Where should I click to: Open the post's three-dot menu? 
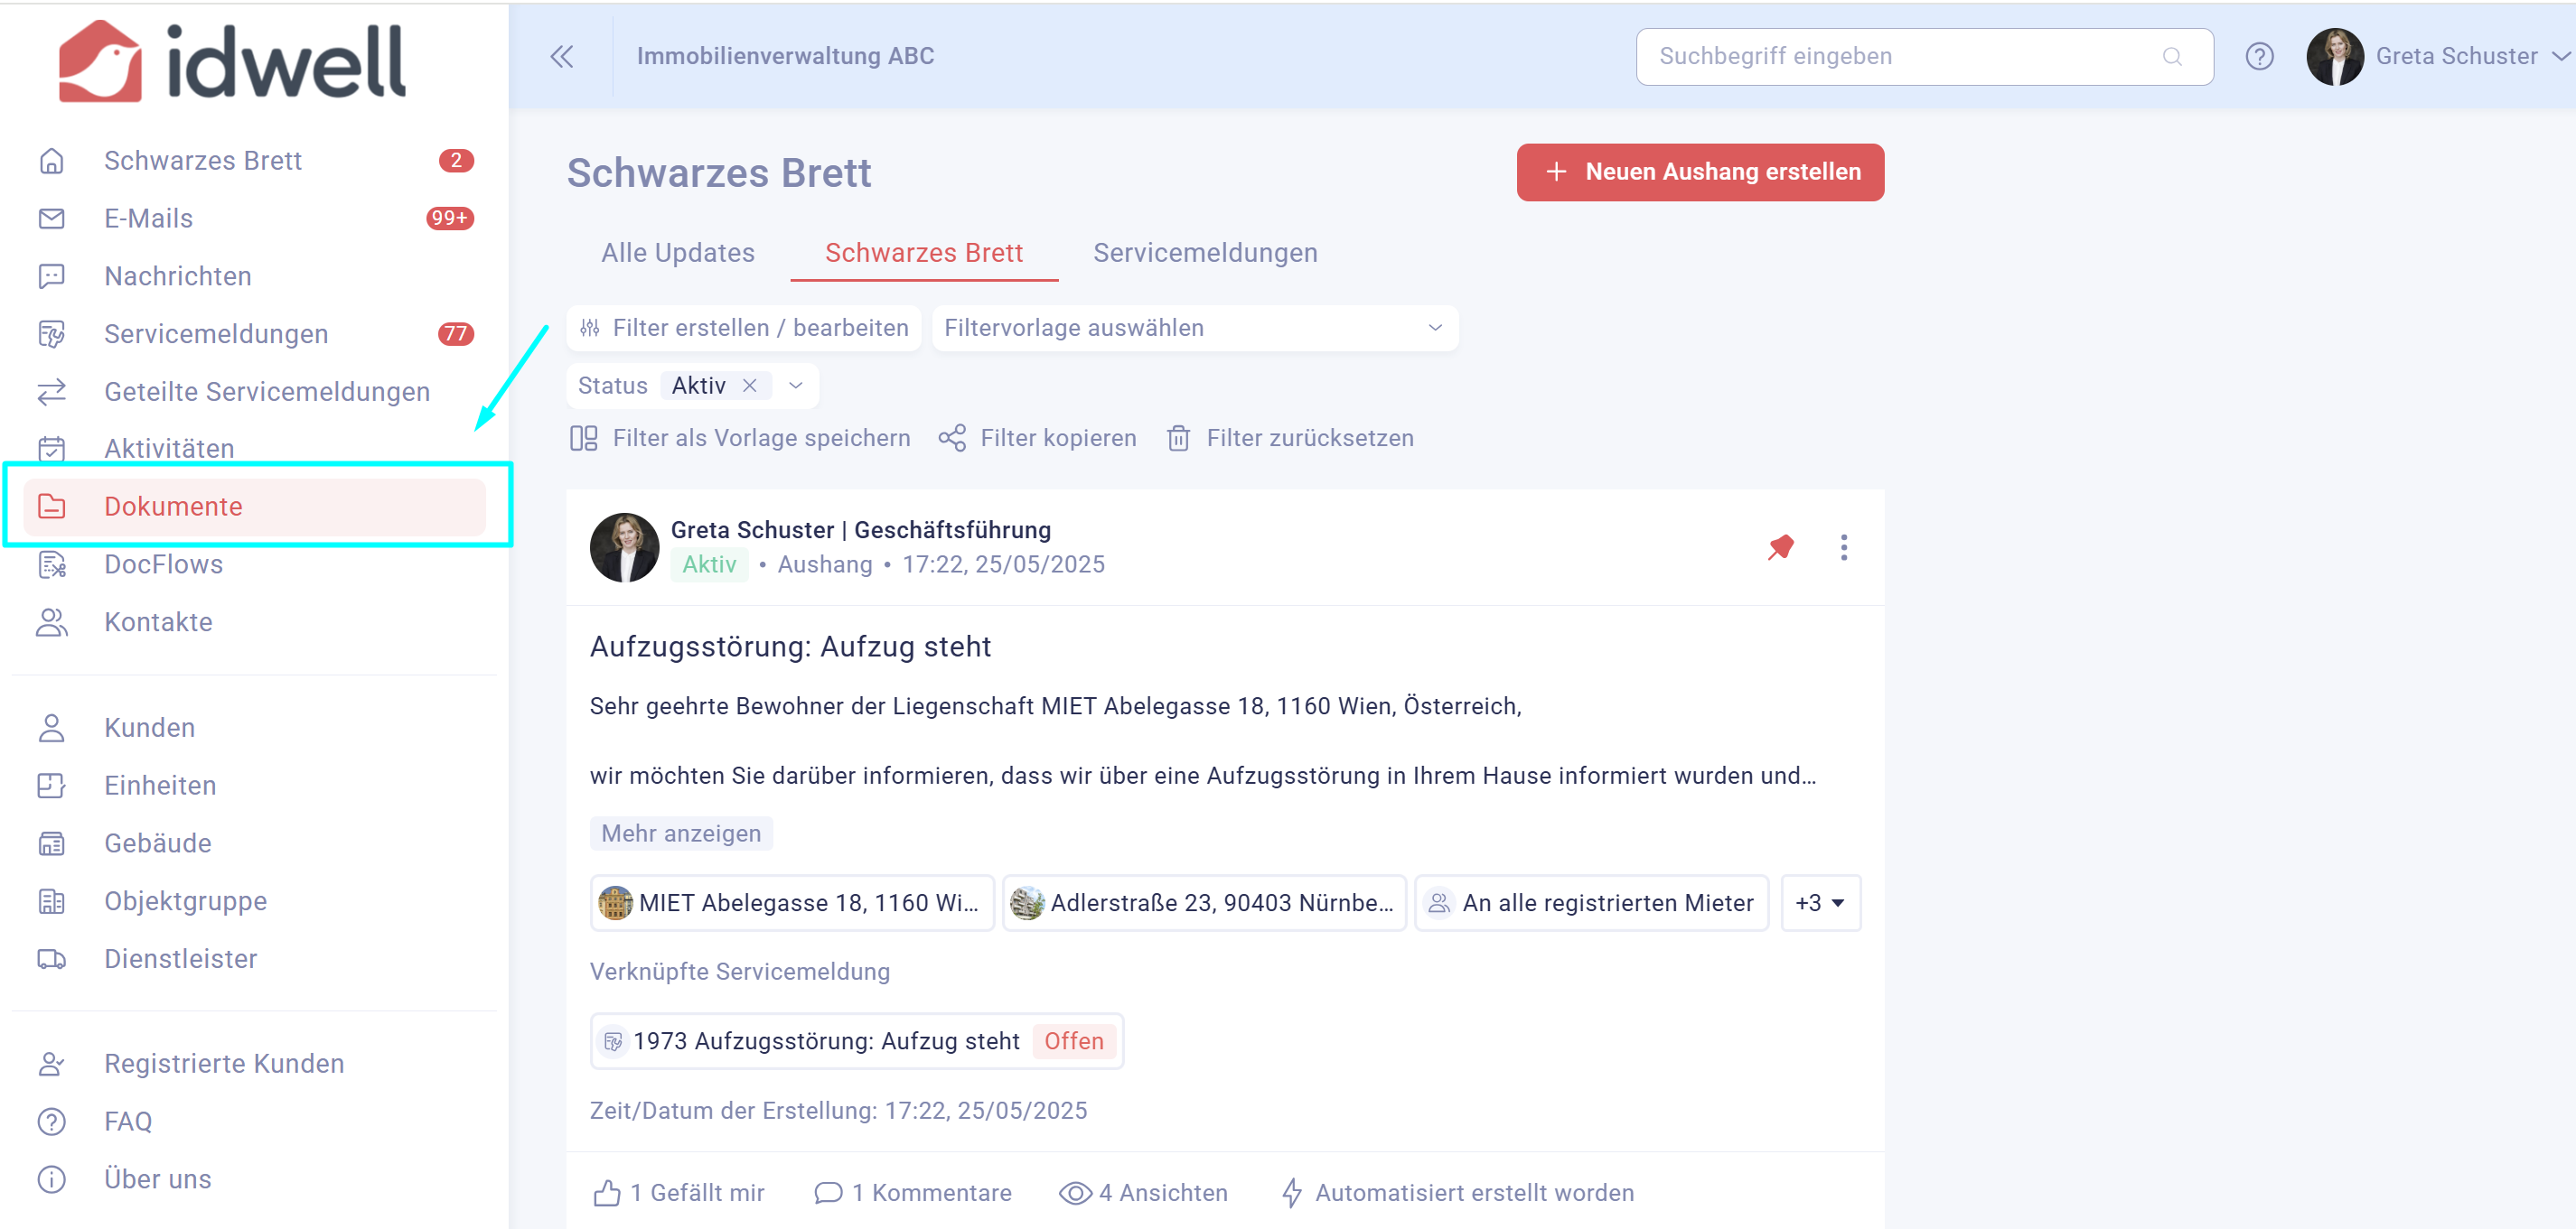point(1844,546)
